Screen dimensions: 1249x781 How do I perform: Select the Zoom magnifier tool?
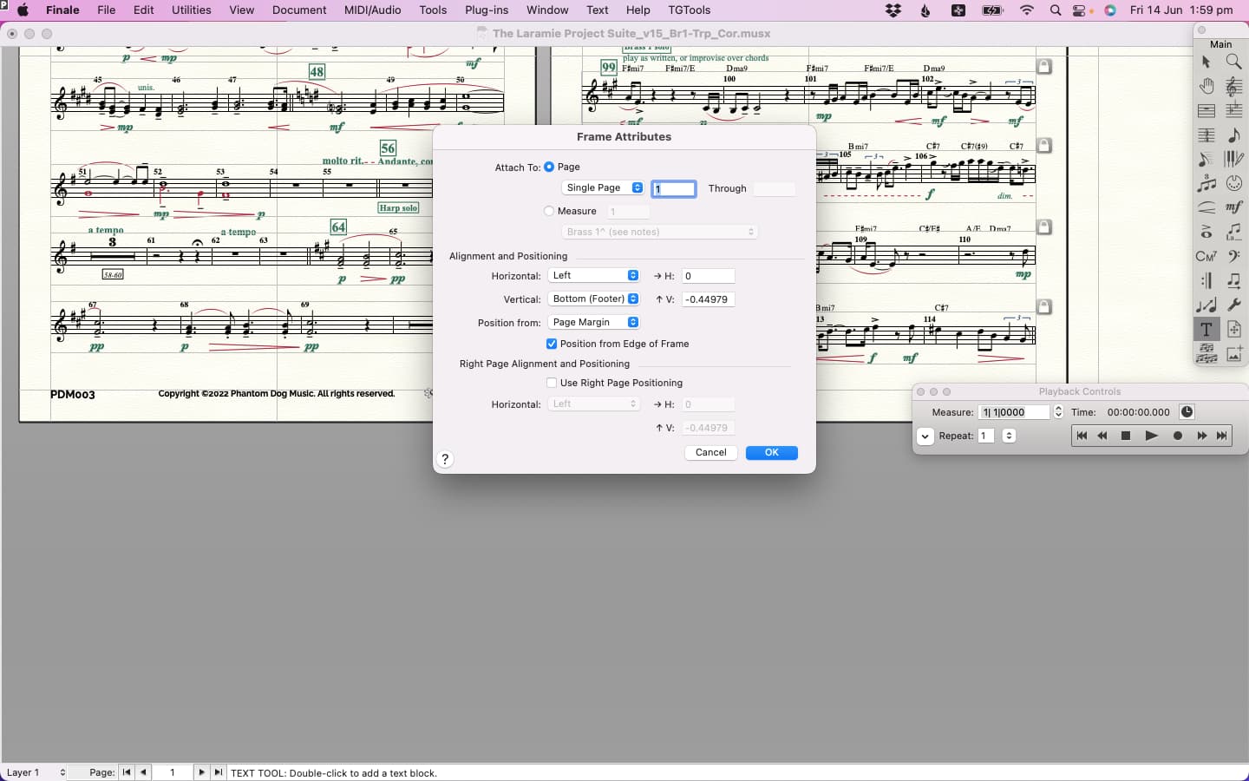pos(1233,62)
